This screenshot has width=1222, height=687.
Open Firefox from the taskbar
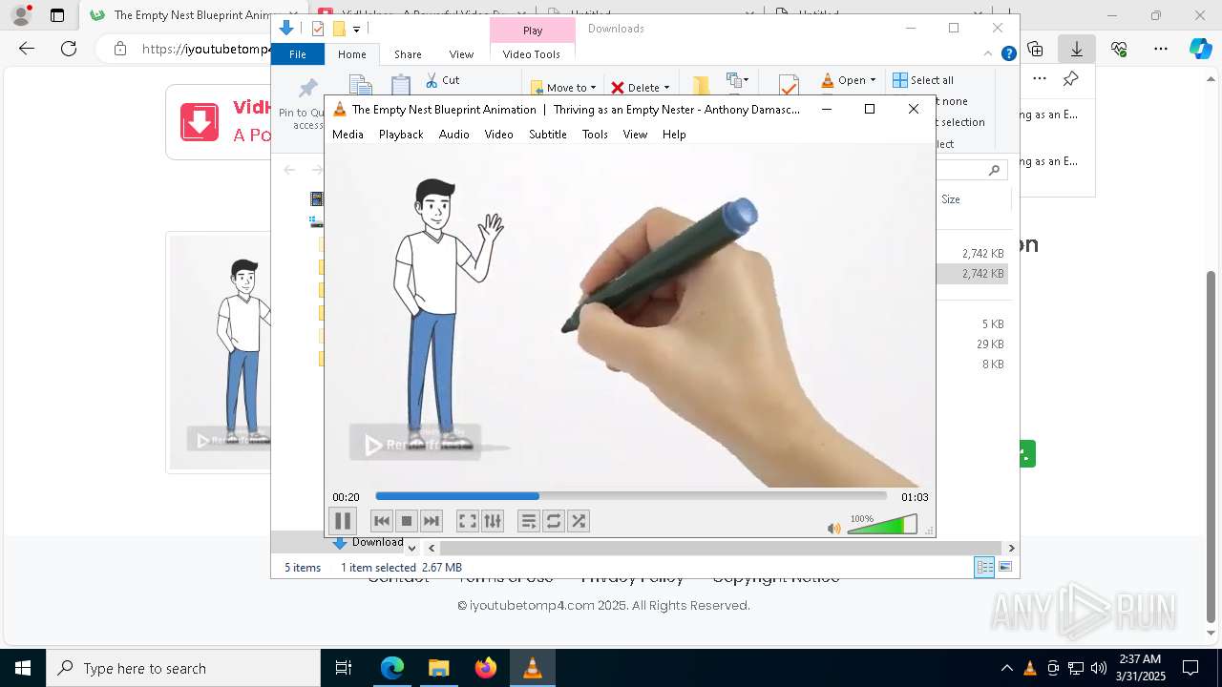point(486,668)
